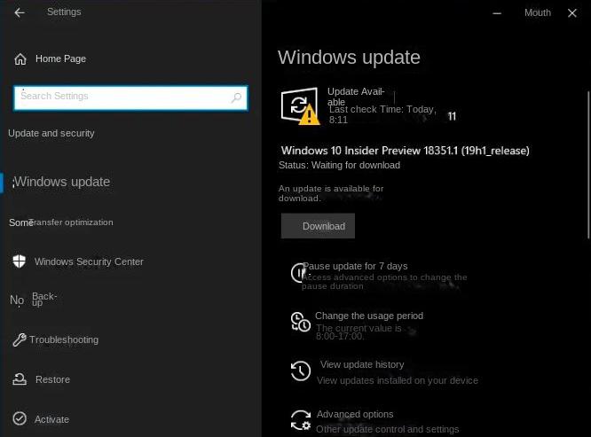Click the update available status icon
This screenshot has width=591, height=437.
click(x=300, y=105)
